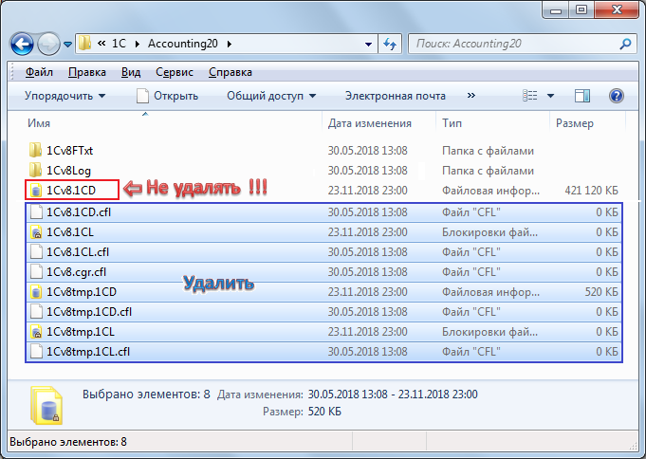Open the Файл menu
Screen dimensions: 646x459
[39, 72]
